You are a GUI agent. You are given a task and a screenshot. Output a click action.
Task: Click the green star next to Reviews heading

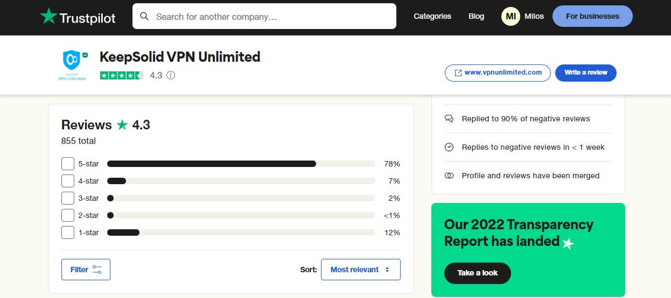coord(122,125)
